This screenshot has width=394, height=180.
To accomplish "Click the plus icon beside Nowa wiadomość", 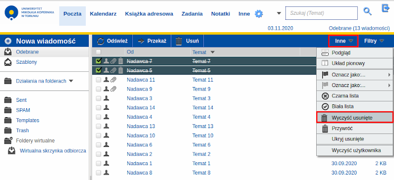I will 8,41.
